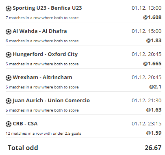Click soccer ball icon beside Al Wahda match
Screen dimensions: 165x155
click(9, 32)
